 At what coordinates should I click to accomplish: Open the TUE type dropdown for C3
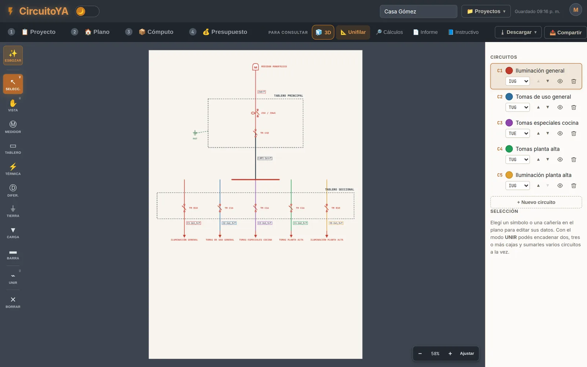pyautogui.click(x=518, y=133)
